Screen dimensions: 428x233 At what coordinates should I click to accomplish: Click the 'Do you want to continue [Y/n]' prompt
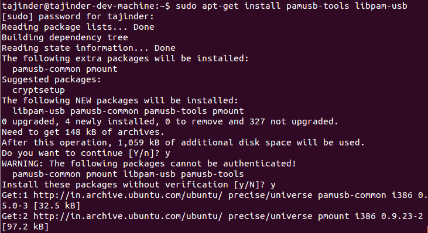tap(81, 153)
